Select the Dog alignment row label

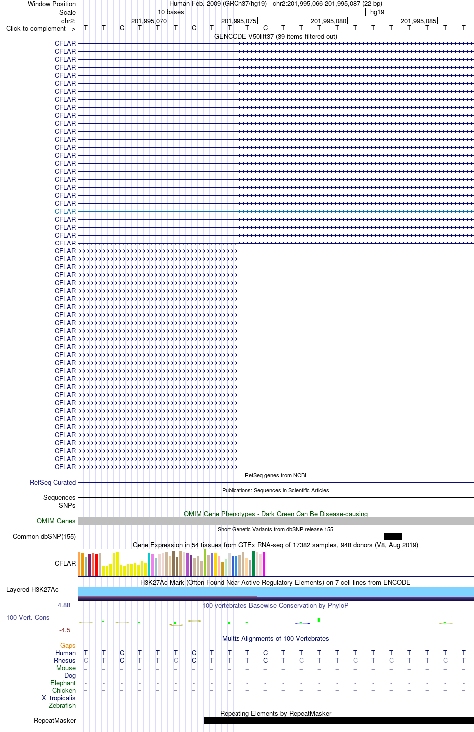[70, 675]
